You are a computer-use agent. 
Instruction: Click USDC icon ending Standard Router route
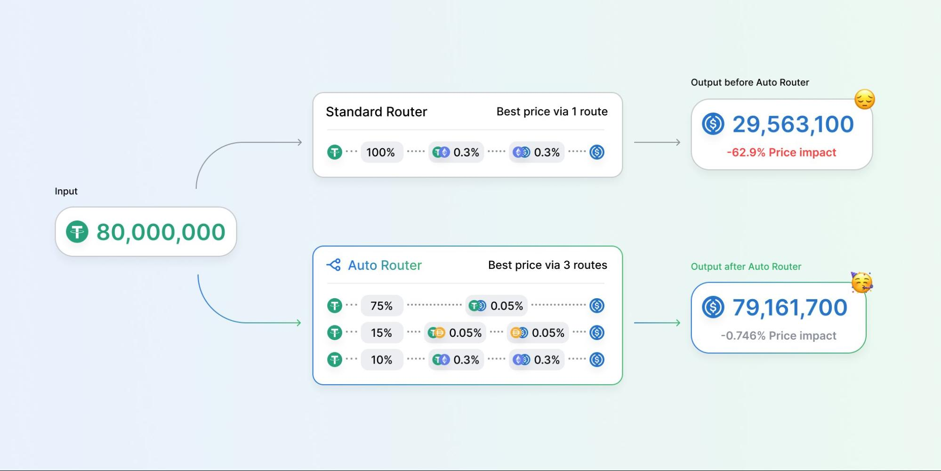pos(597,152)
